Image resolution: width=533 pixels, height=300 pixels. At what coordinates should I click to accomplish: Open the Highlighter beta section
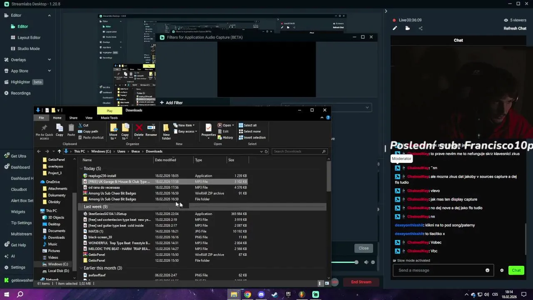(x=23, y=82)
